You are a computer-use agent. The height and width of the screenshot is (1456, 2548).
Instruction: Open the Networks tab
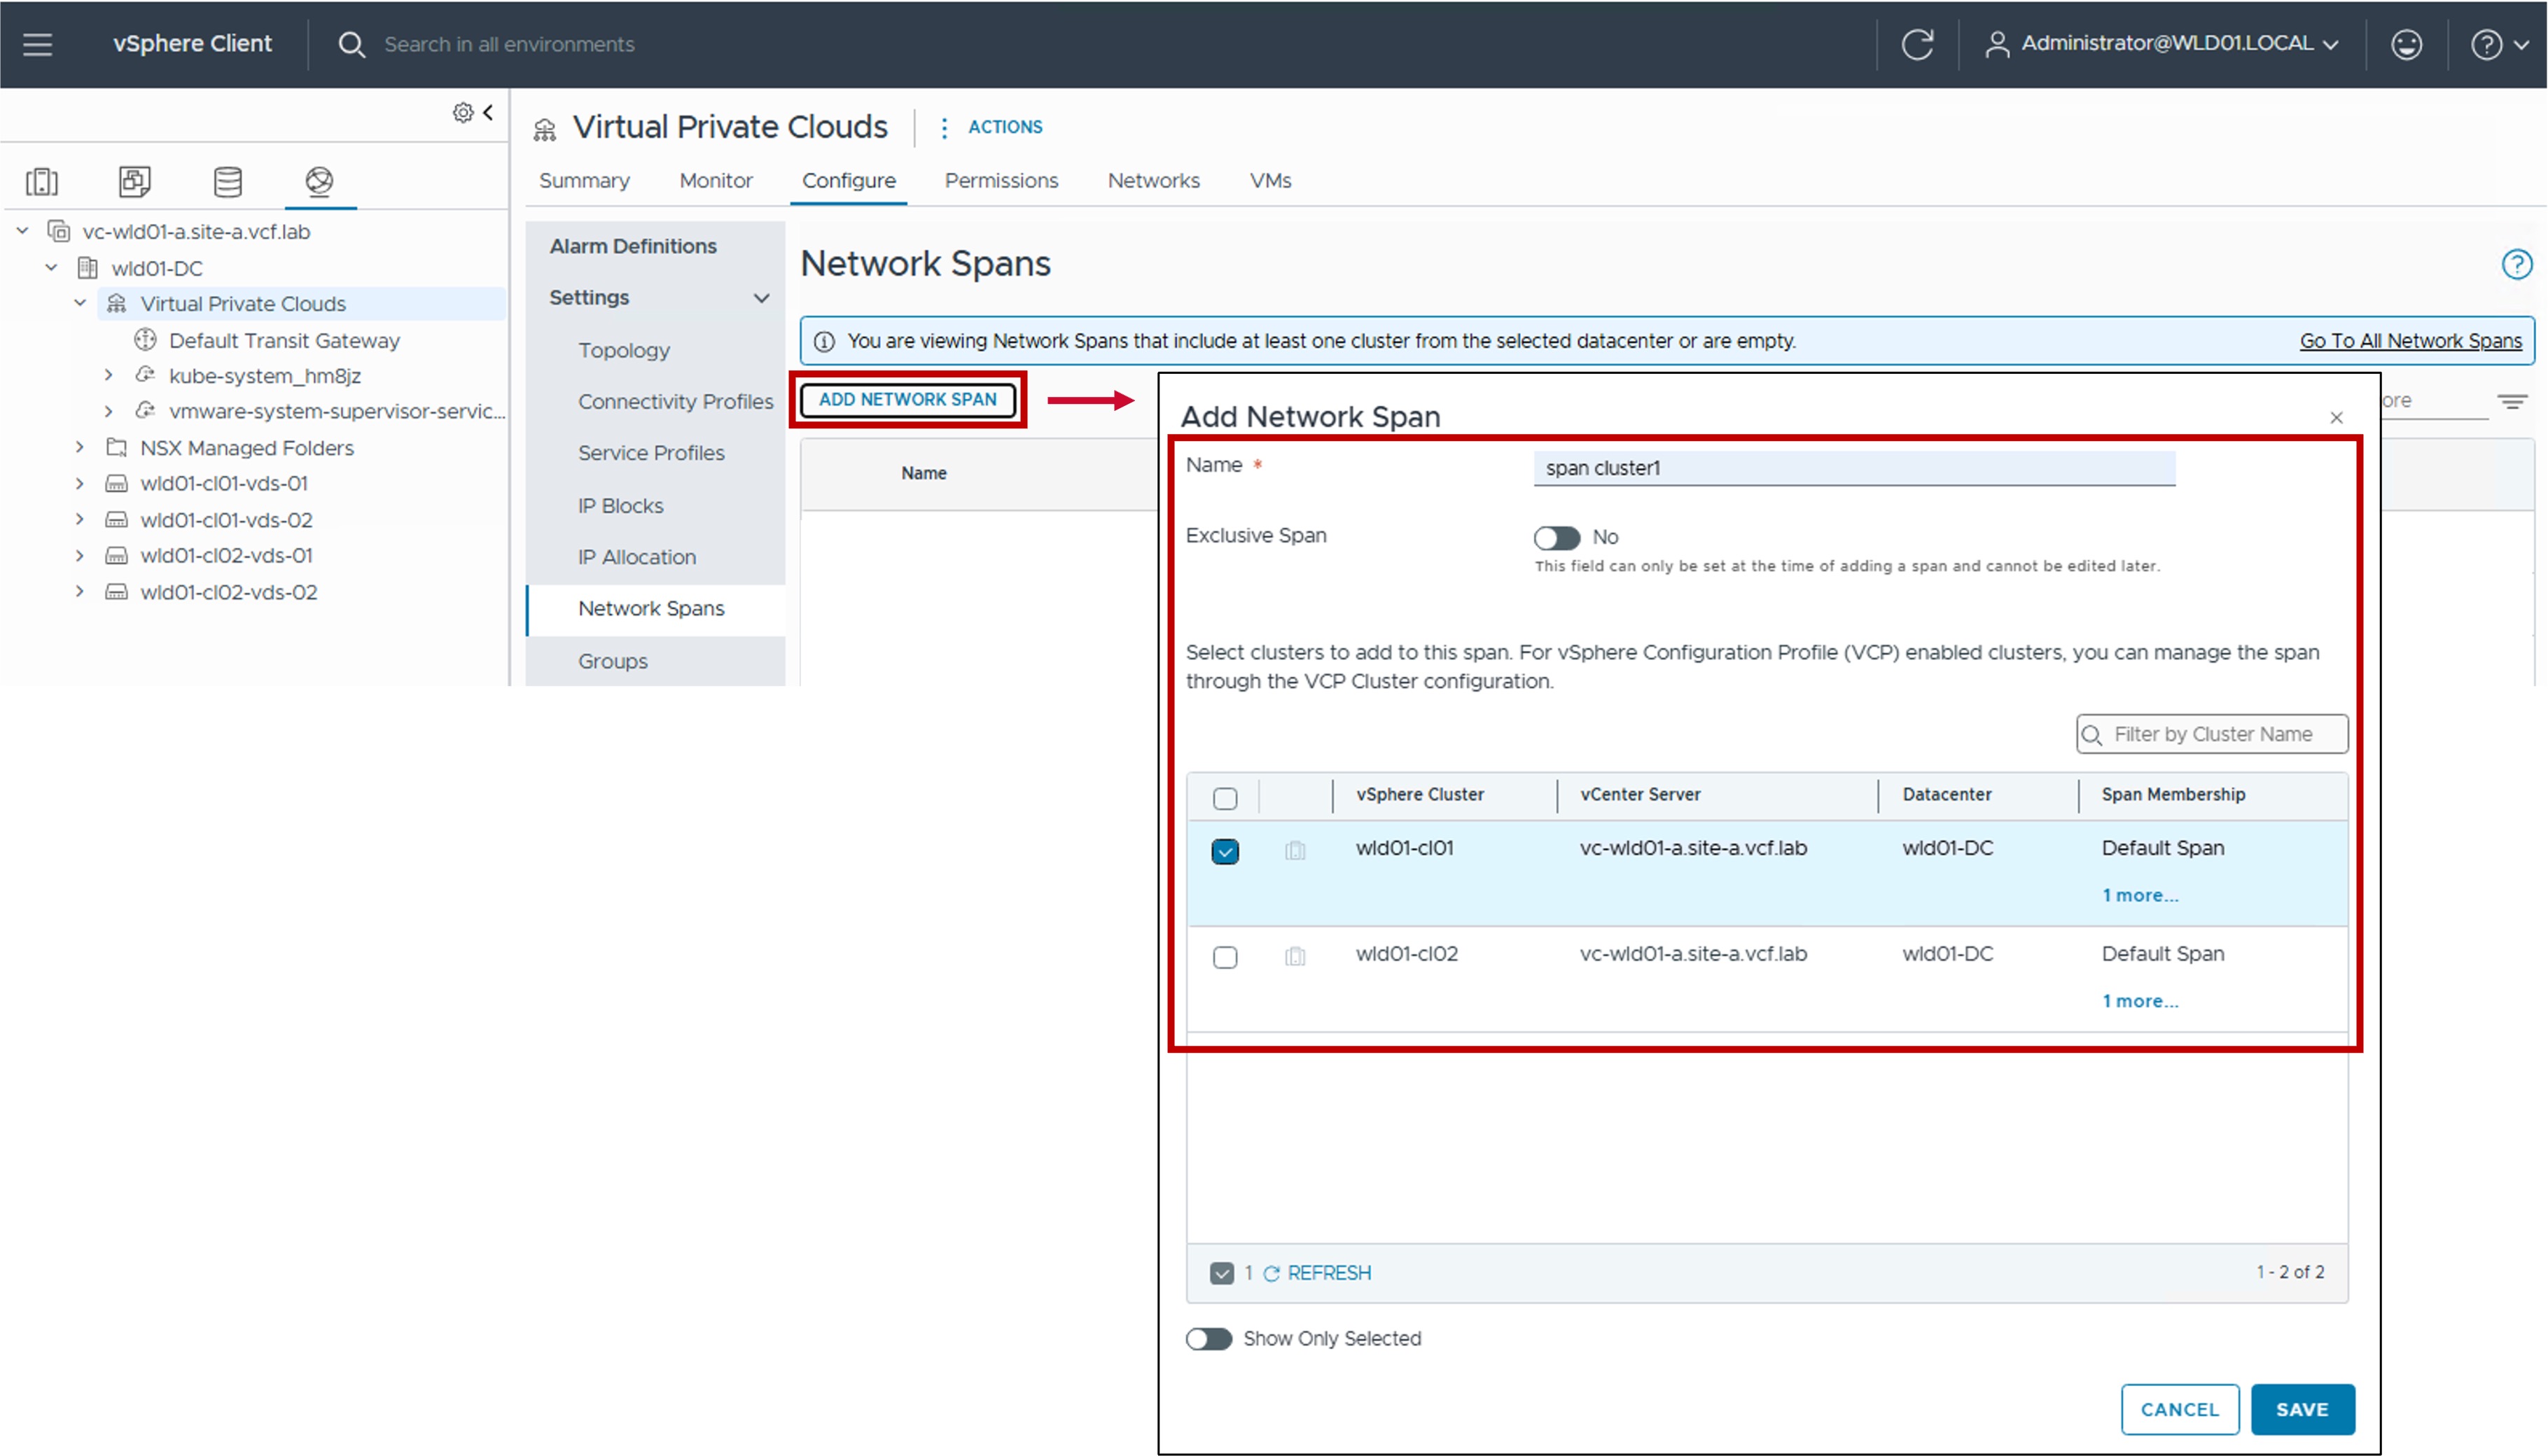[x=1153, y=181]
